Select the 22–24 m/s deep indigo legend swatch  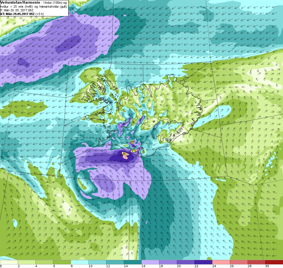(203, 262)
